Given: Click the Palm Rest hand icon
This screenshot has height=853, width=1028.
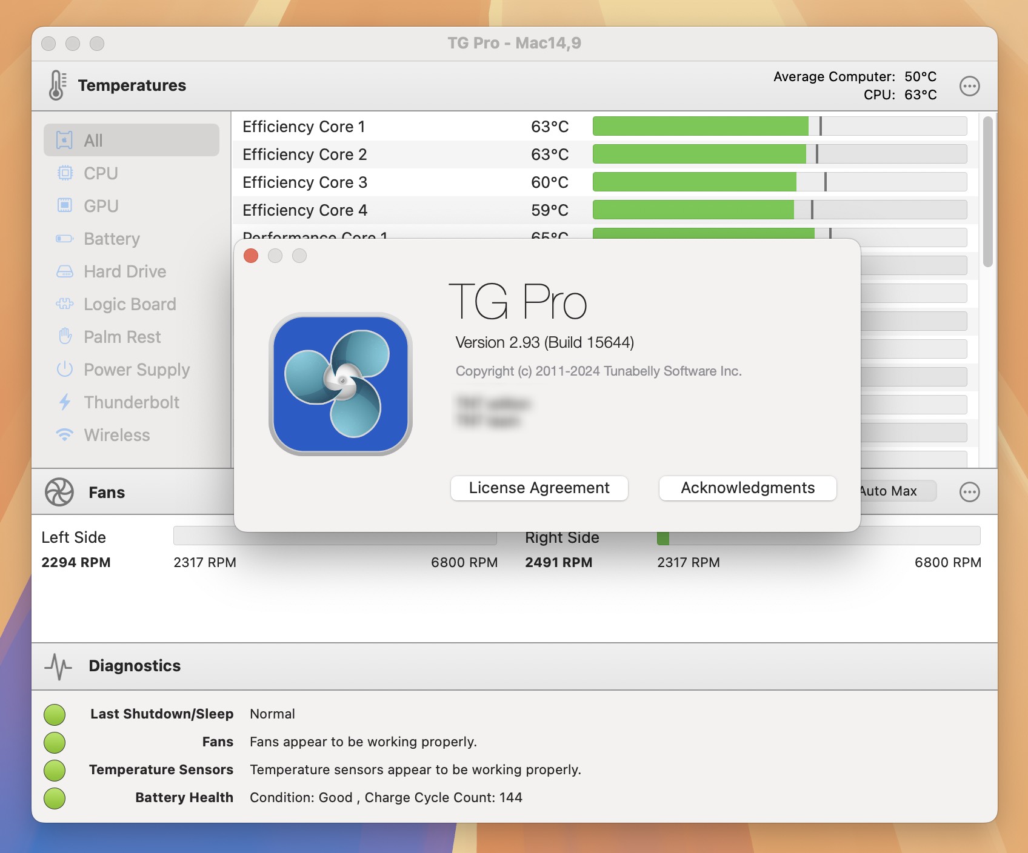Looking at the screenshot, I should click(64, 336).
